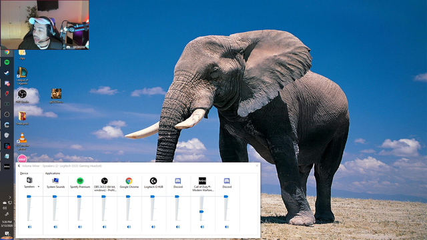Mute Google Chrome audio

coord(129,227)
